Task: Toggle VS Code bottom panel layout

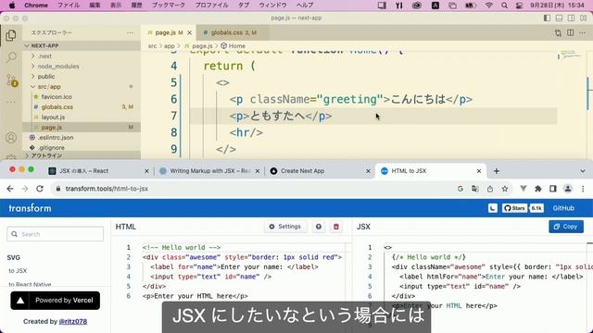Action: (x=559, y=18)
